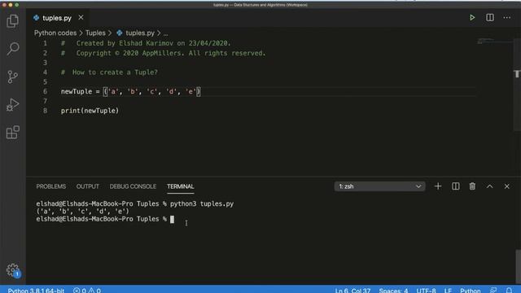This screenshot has height=293, width=521.
Task: Click line number 6 in the gutter
Action: [46, 91]
